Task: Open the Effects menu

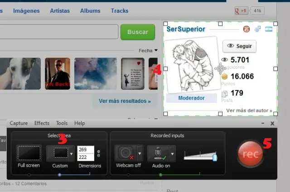Action: coord(42,123)
